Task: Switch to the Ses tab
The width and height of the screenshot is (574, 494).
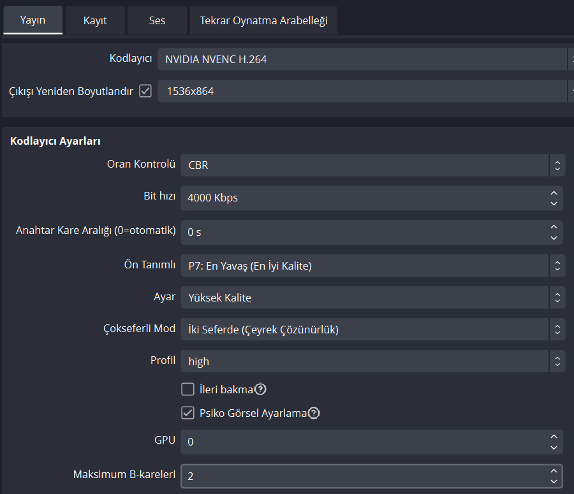Action: 157,20
